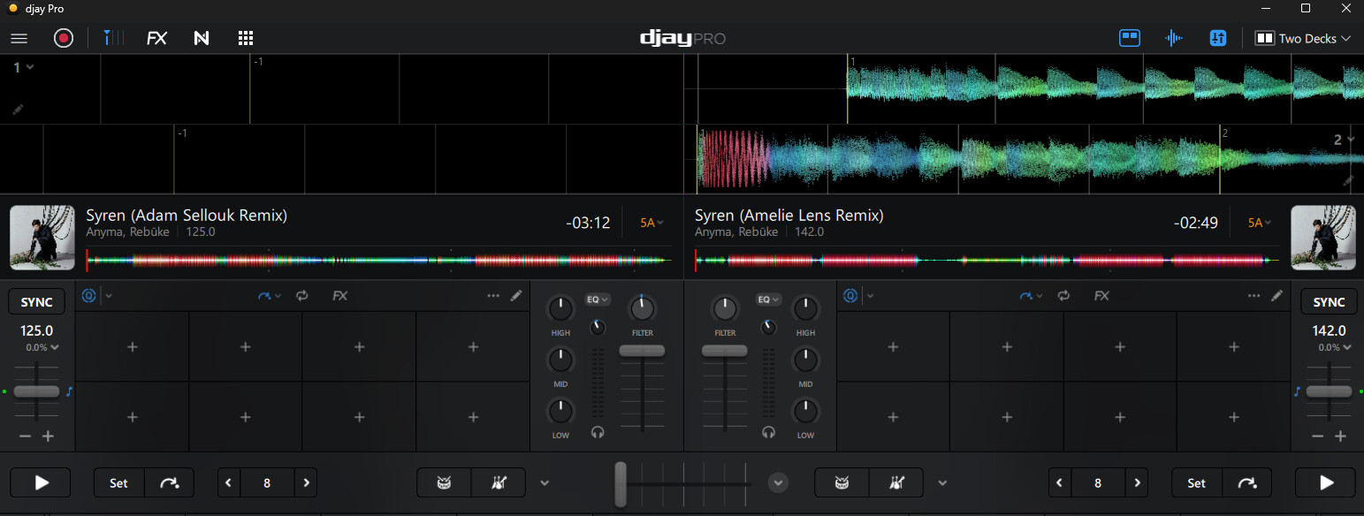The width and height of the screenshot is (1364, 516).
Task: Open the left mixer EQ mode dropdown
Action: click(598, 300)
